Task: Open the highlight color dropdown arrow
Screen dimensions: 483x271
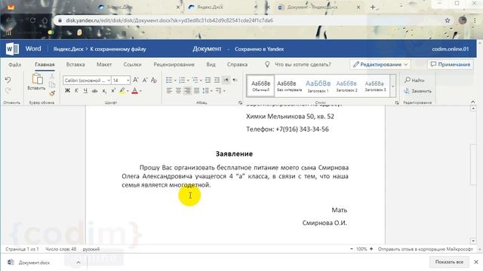Action: point(128,91)
